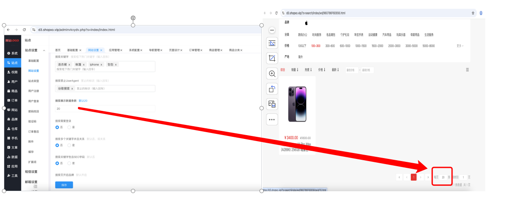Open 网站 in the admin sidebar
The height and width of the screenshot is (198, 510).
[12, 110]
